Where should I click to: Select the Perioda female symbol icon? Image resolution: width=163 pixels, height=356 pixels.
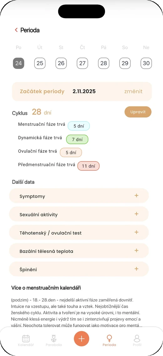[x=109, y=338]
